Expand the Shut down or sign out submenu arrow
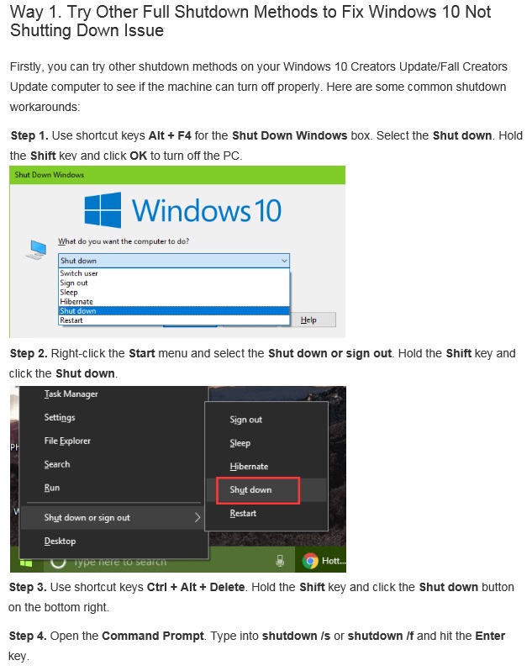Screen dimensions: 532x671 tap(198, 517)
